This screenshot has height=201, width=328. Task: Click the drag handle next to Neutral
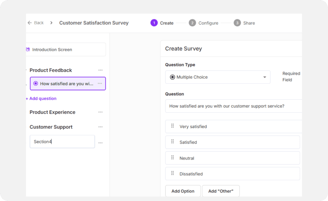(x=172, y=157)
